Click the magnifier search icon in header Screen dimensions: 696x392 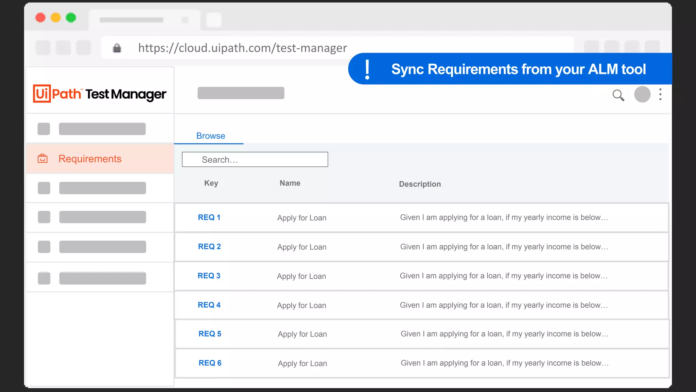(618, 95)
